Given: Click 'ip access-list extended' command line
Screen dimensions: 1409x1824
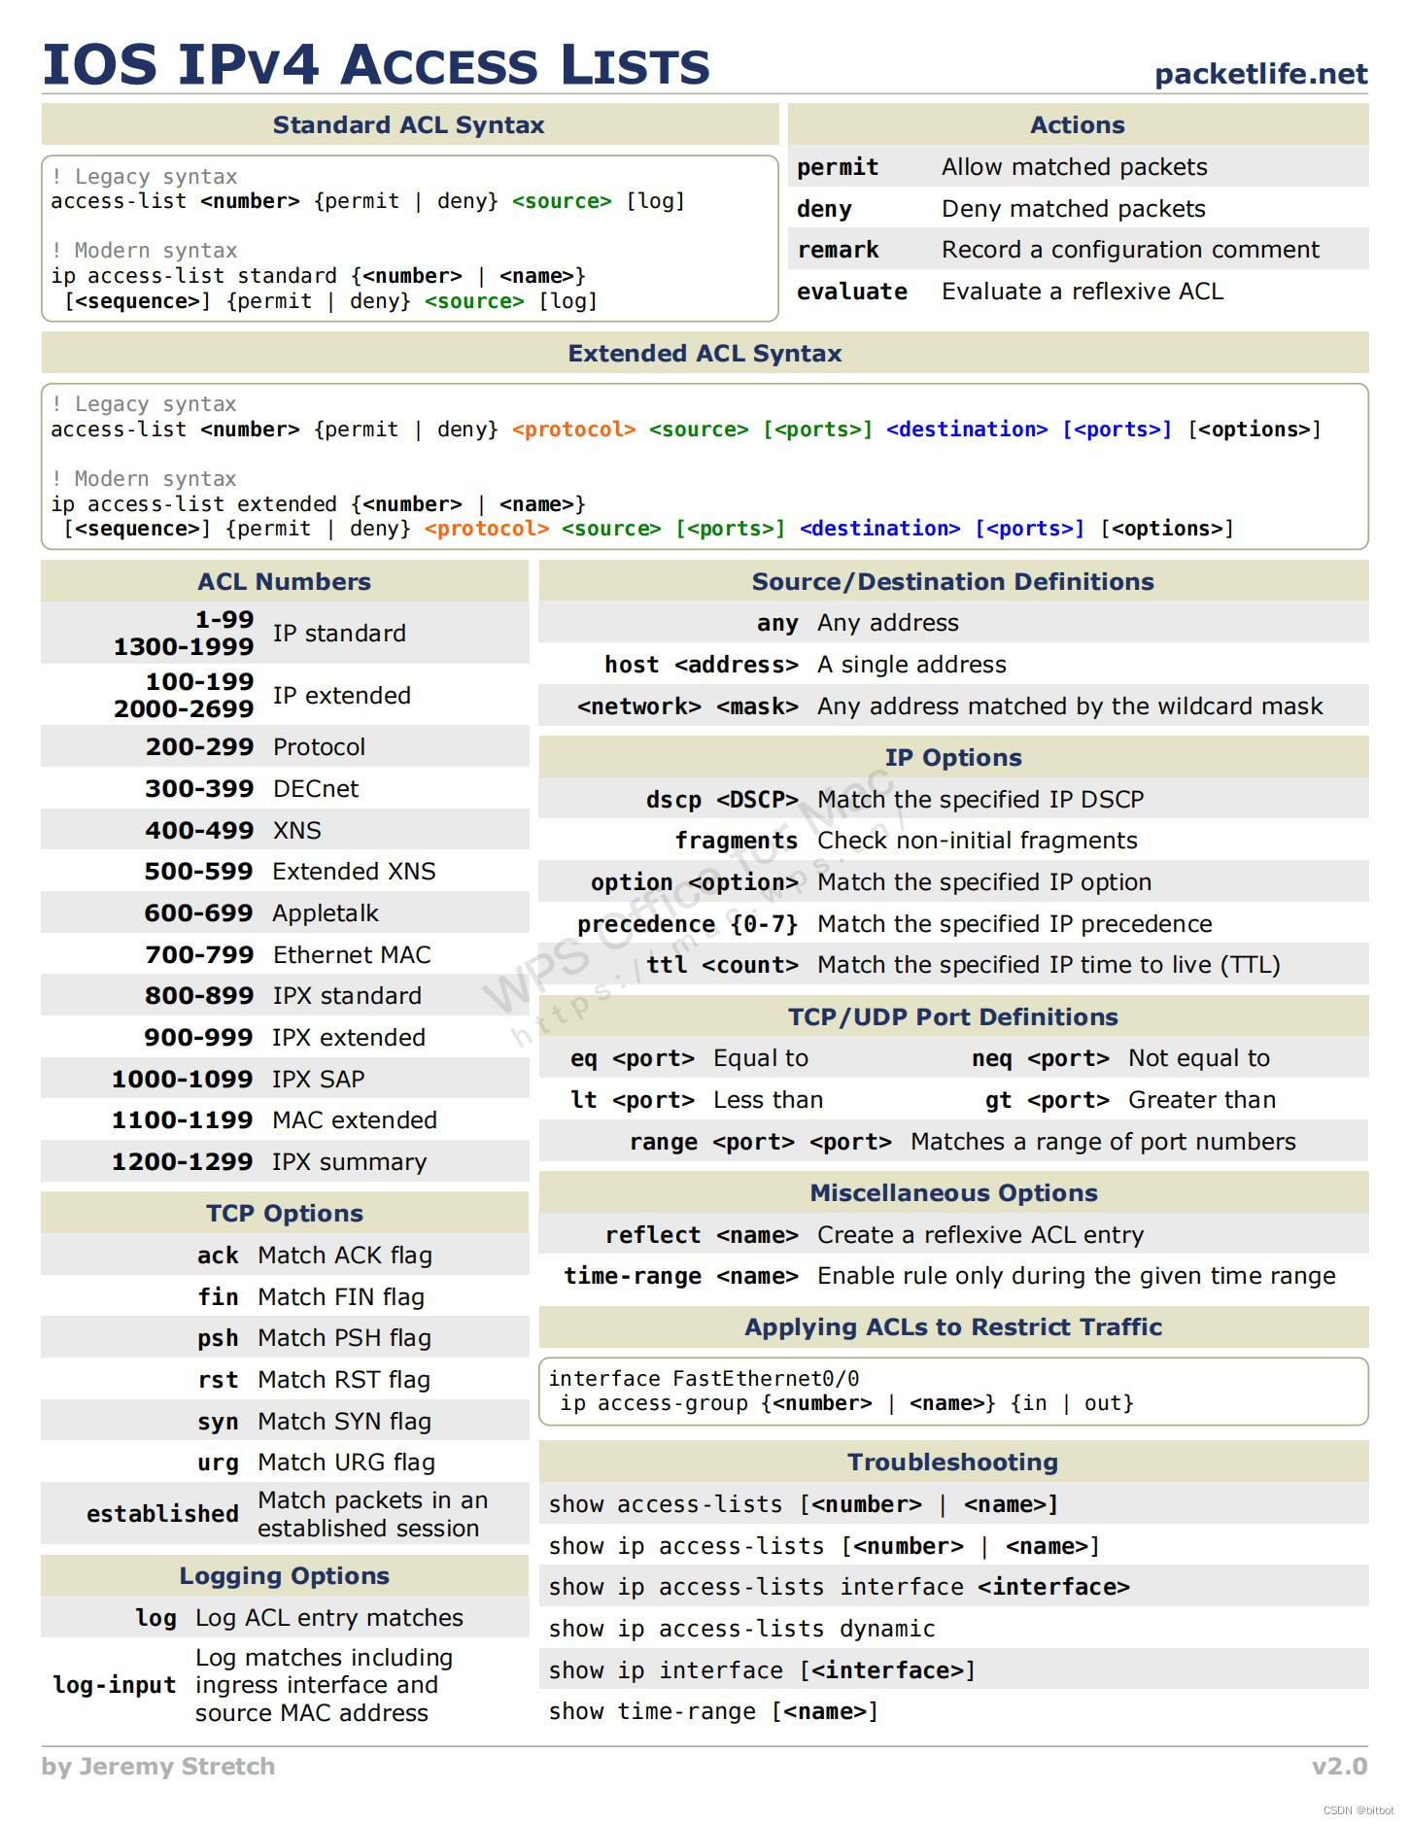Looking at the screenshot, I should [319, 504].
